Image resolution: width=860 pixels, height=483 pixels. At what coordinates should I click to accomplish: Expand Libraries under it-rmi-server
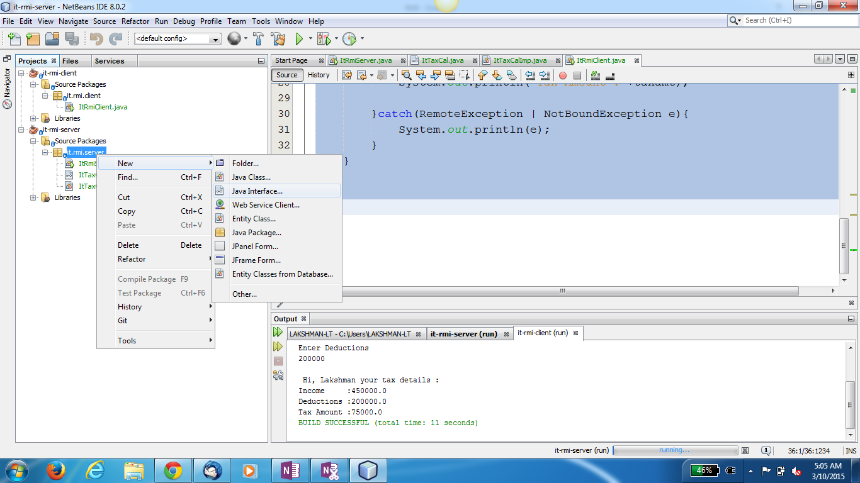(33, 197)
